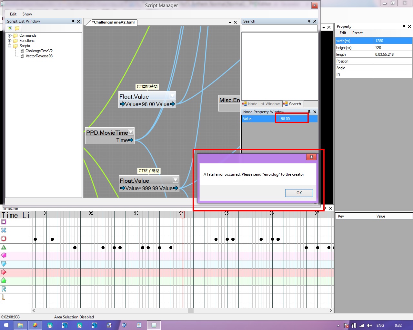
Task: Open VectorReverse08 script in the tree
Action: click(39, 56)
